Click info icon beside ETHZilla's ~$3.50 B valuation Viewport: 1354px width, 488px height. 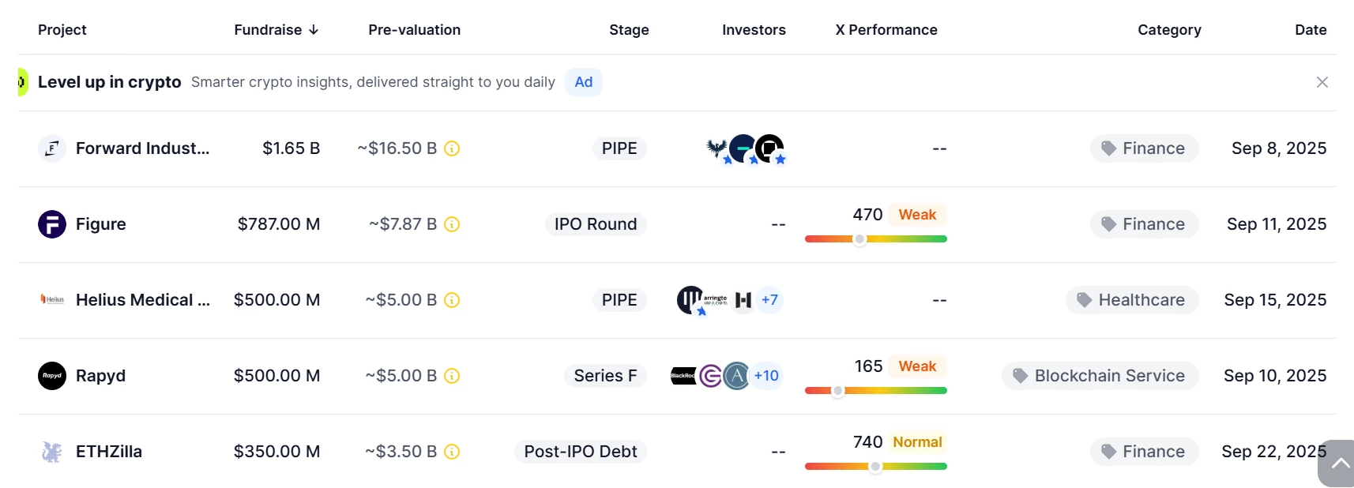452,452
